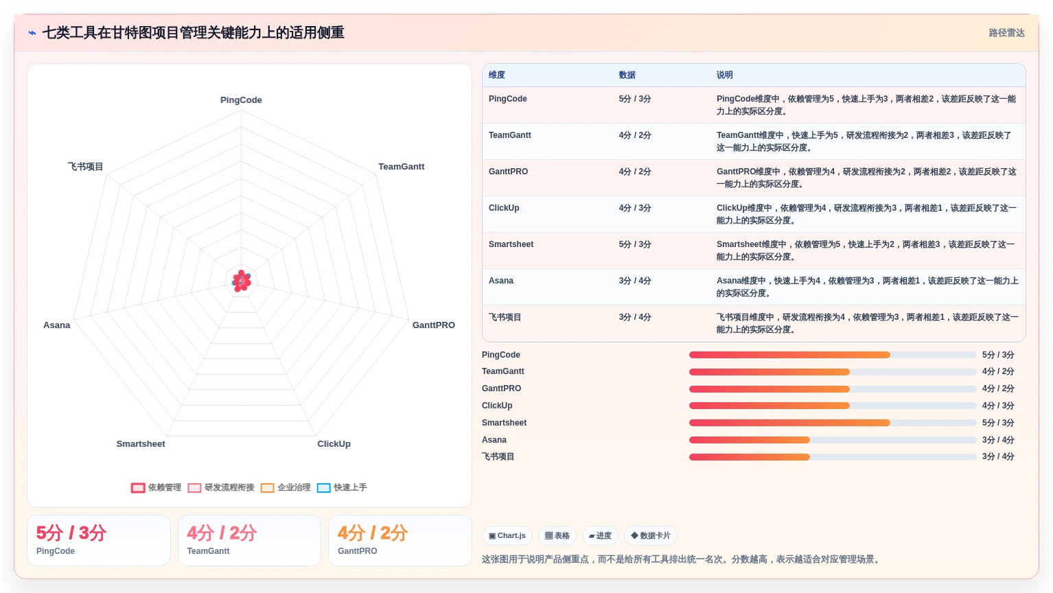Click the ClickUp radar axis label
This screenshot has height=593, width=1053.
tap(334, 444)
